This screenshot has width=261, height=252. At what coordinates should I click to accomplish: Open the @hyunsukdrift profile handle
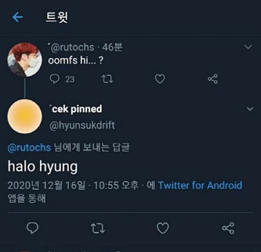[x=83, y=125]
